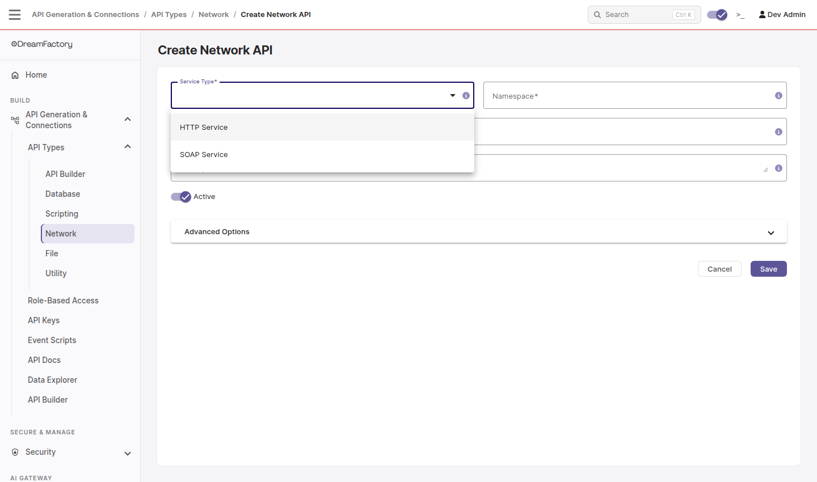Collapse API Generation & Connections section
817x482 pixels.
128,119
